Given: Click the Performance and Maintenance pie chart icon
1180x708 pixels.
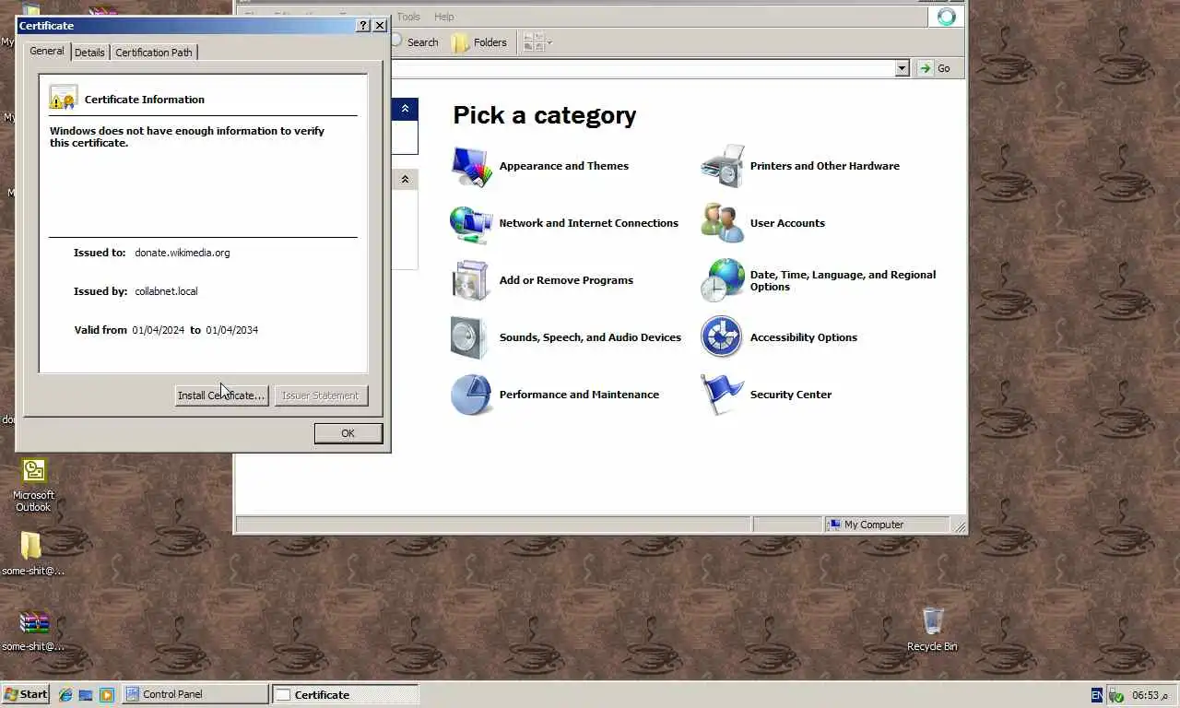Looking at the screenshot, I should (x=471, y=395).
